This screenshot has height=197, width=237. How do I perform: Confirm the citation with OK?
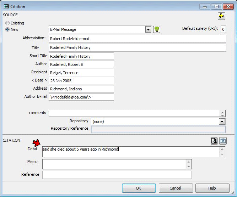pos(139,188)
